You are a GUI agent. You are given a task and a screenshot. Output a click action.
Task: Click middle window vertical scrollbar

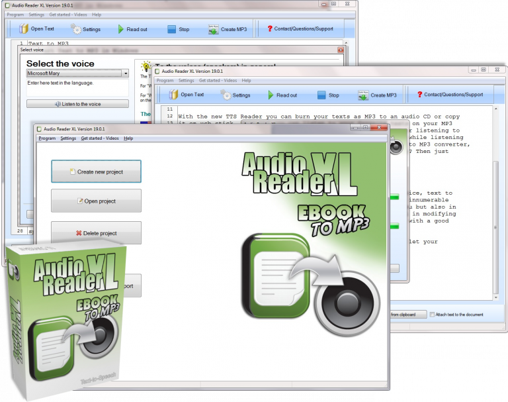coord(495,226)
